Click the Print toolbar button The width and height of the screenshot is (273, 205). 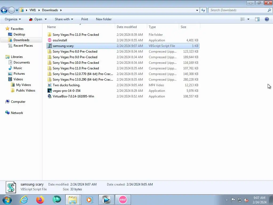[x=85, y=19]
